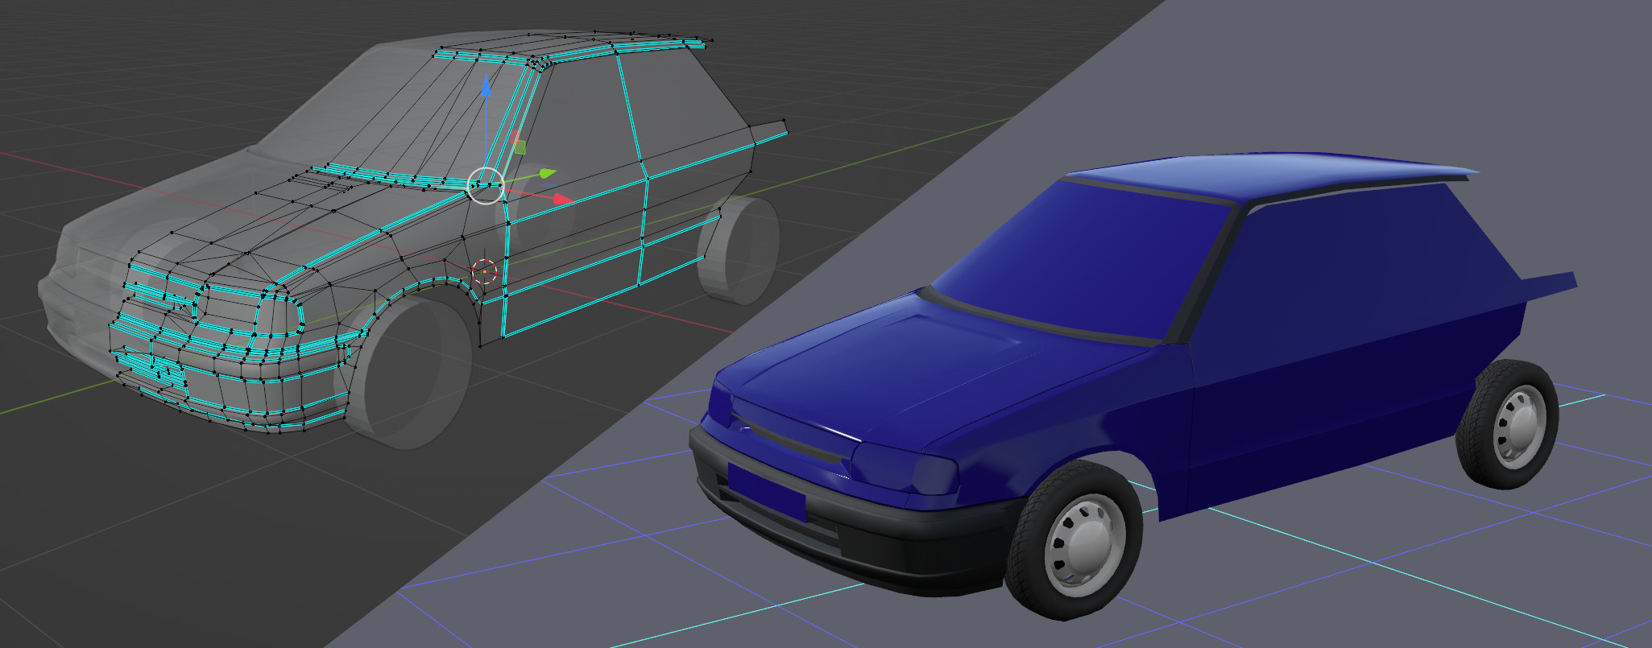Click the red-white dashed 3D cursor
The height and width of the screenshot is (648, 1652).
click(x=483, y=271)
